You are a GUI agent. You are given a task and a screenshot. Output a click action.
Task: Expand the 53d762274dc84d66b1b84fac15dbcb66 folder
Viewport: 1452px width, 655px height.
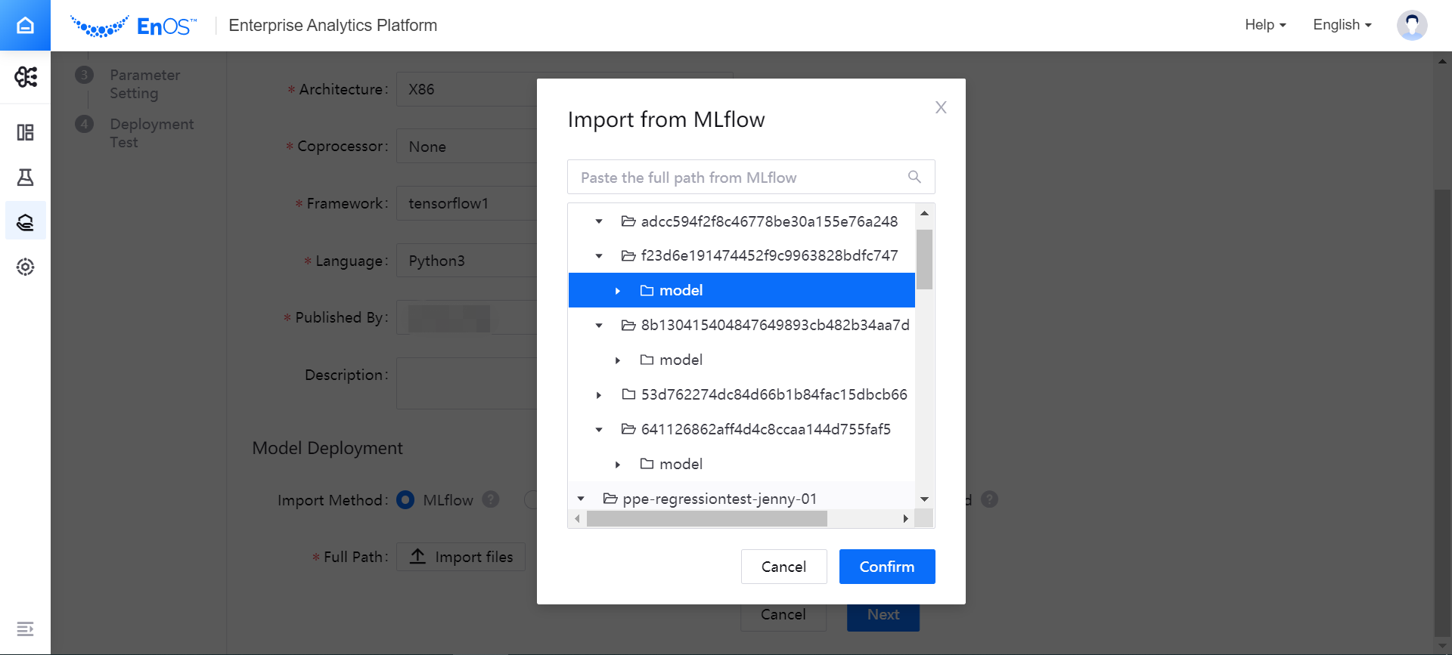[x=599, y=395]
